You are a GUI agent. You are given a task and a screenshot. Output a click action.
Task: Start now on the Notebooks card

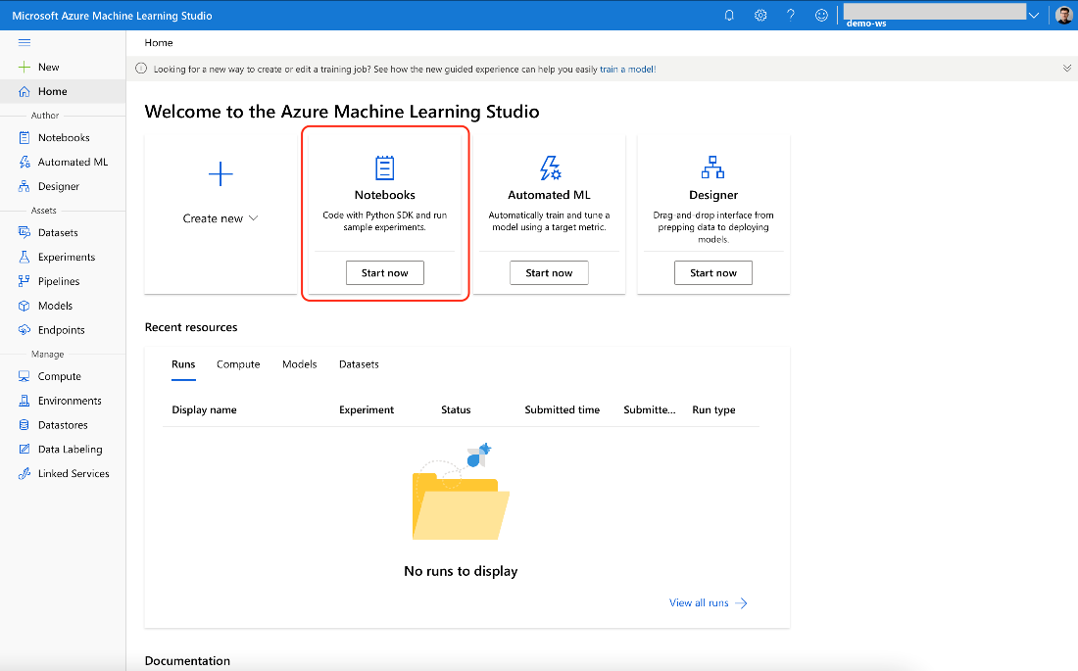click(x=385, y=273)
